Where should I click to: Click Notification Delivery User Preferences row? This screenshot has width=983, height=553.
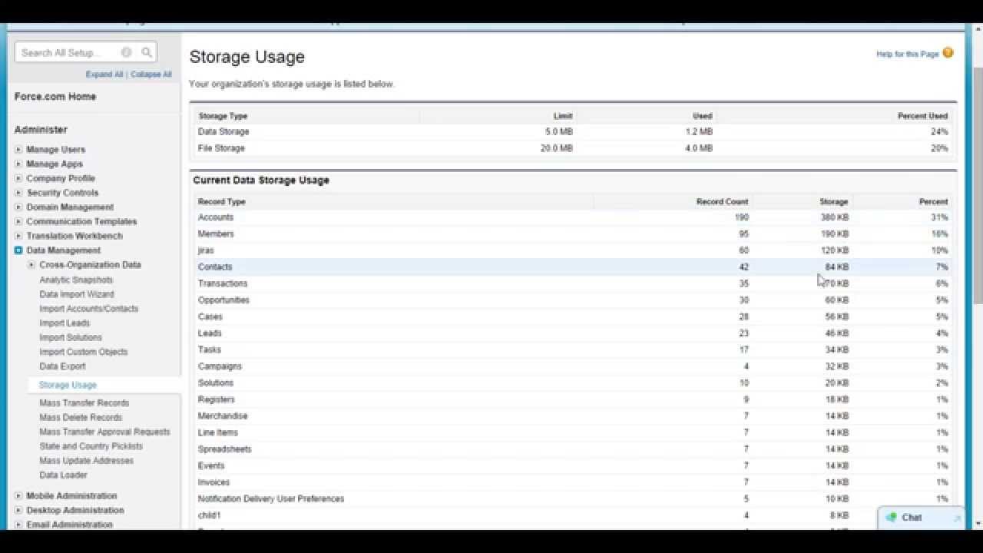(x=573, y=499)
